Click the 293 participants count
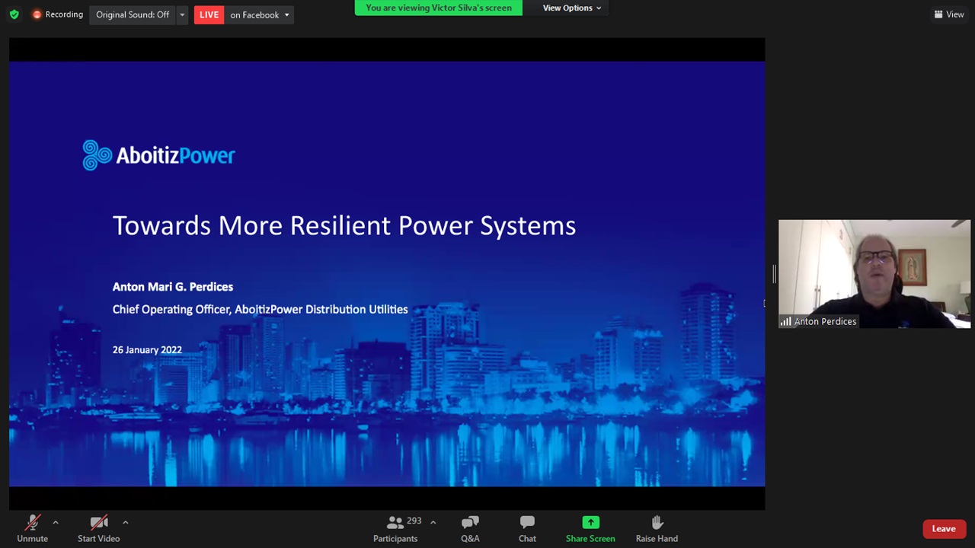This screenshot has height=548, width=975. point(414,521)
